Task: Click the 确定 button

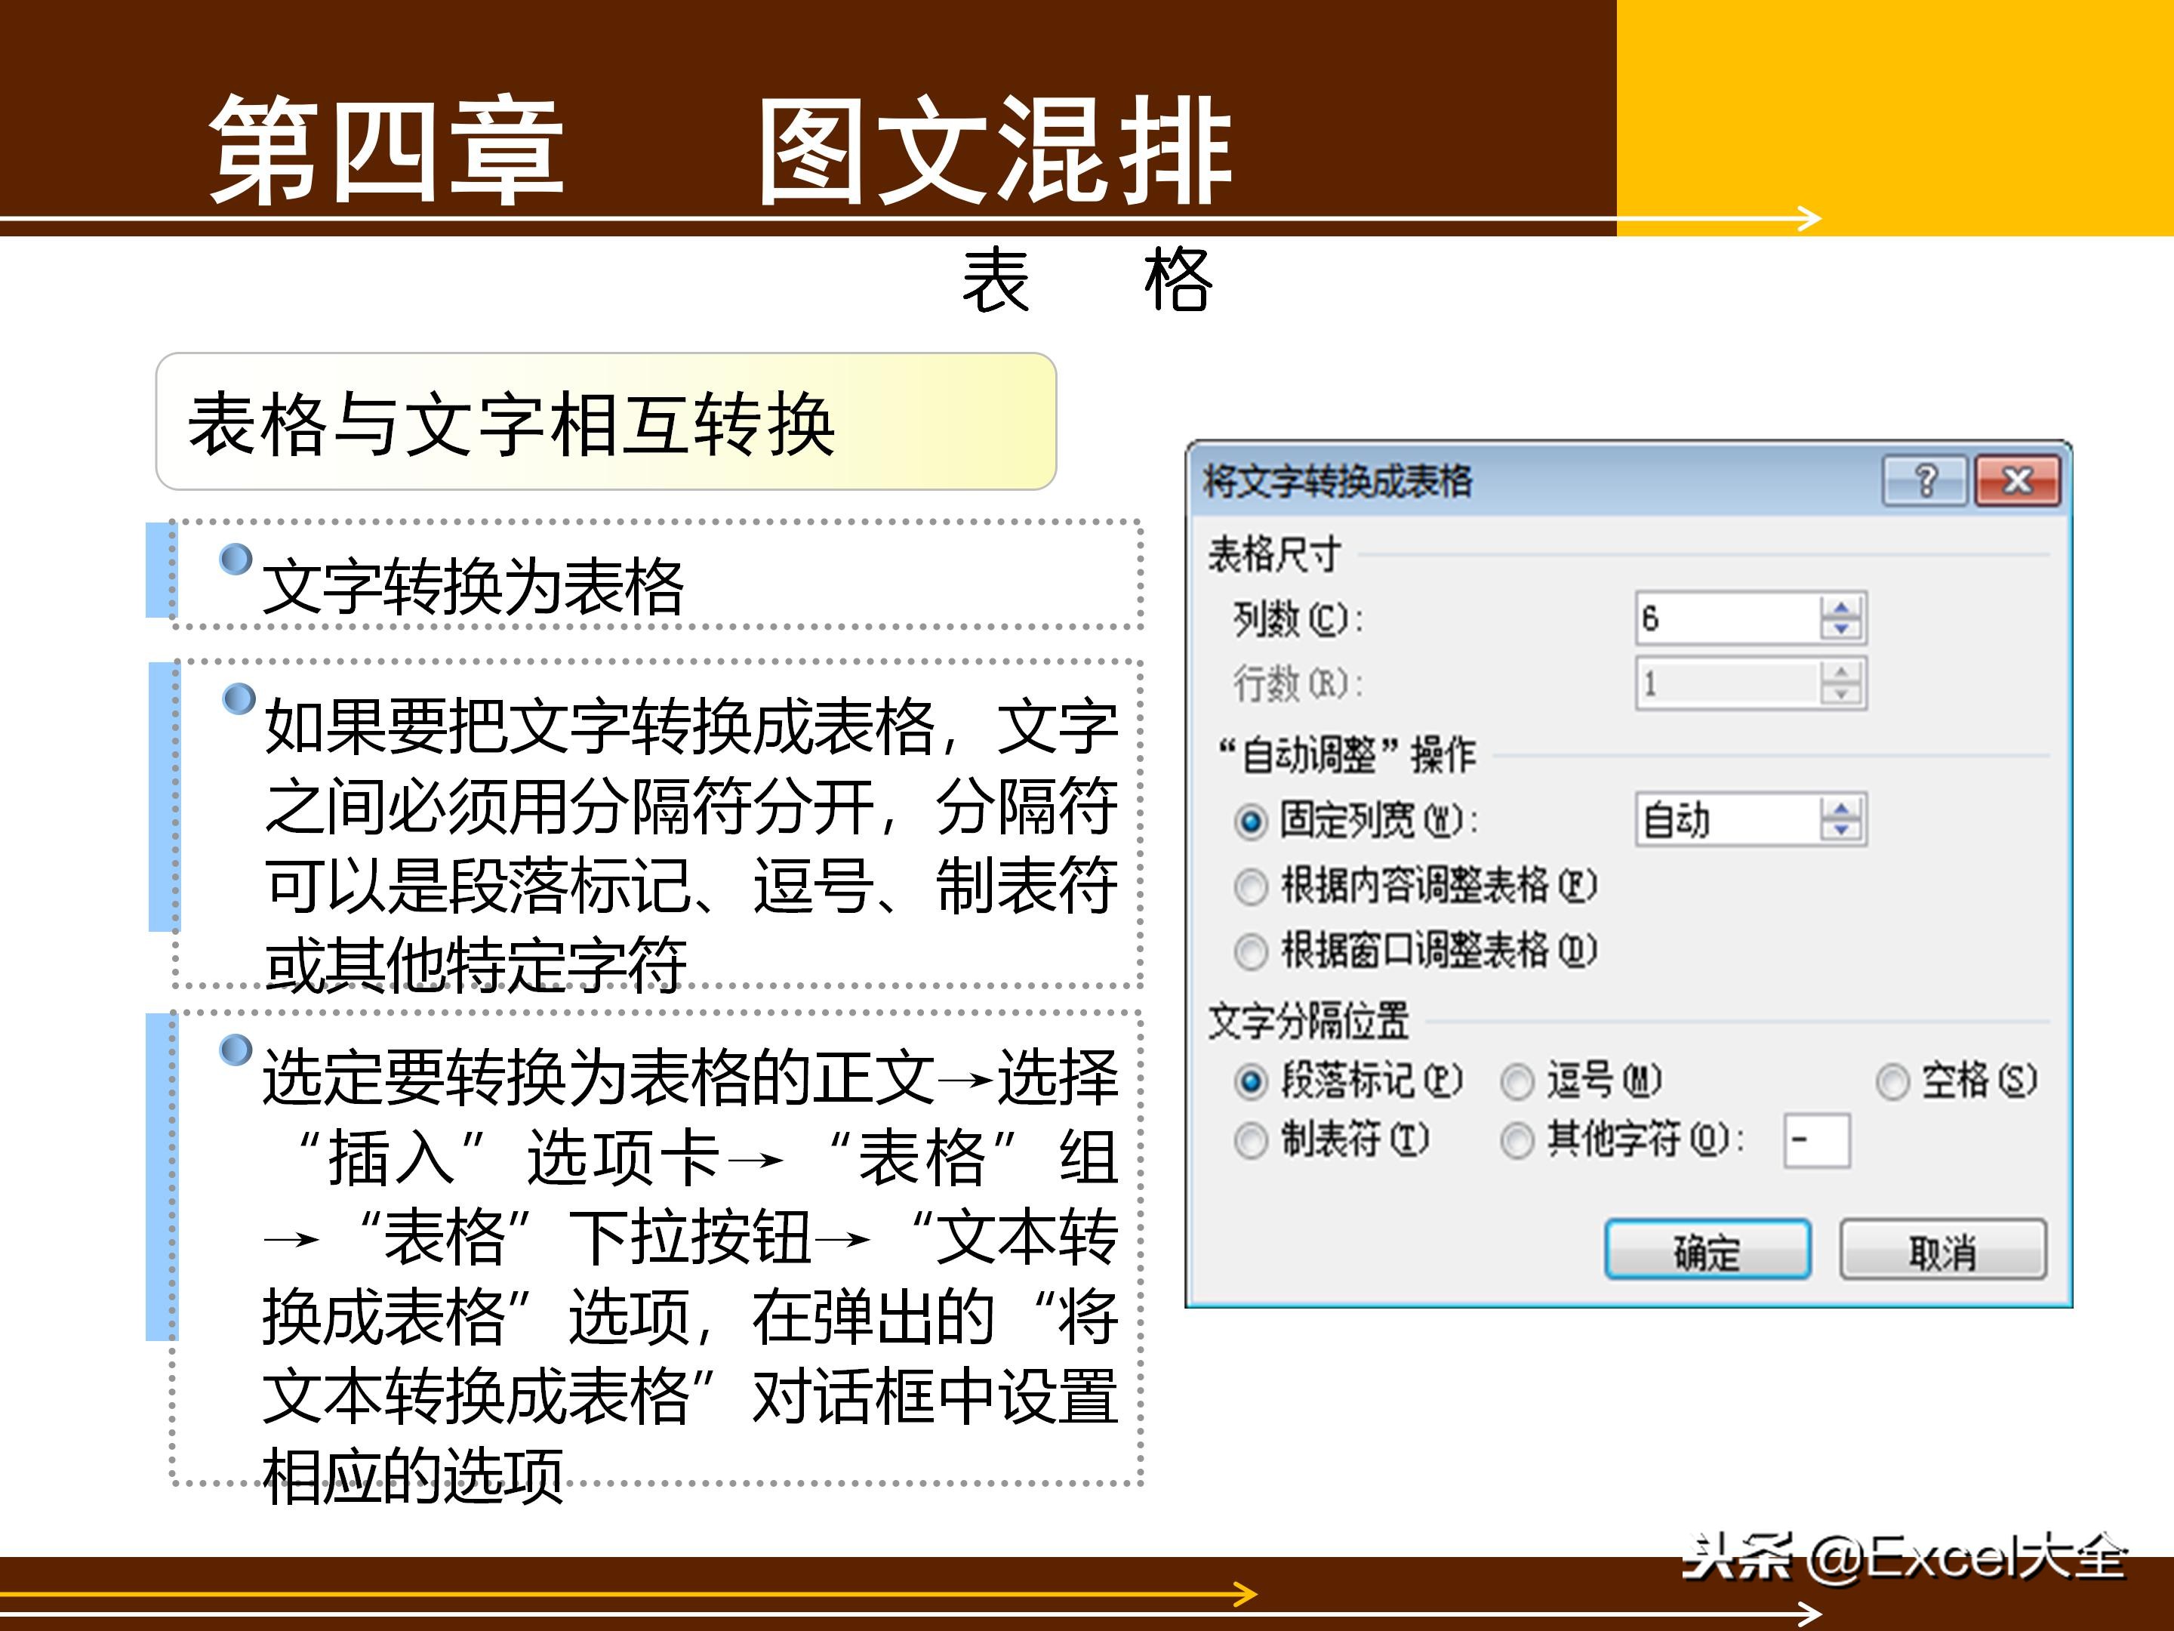Action: [1708, 1250]
